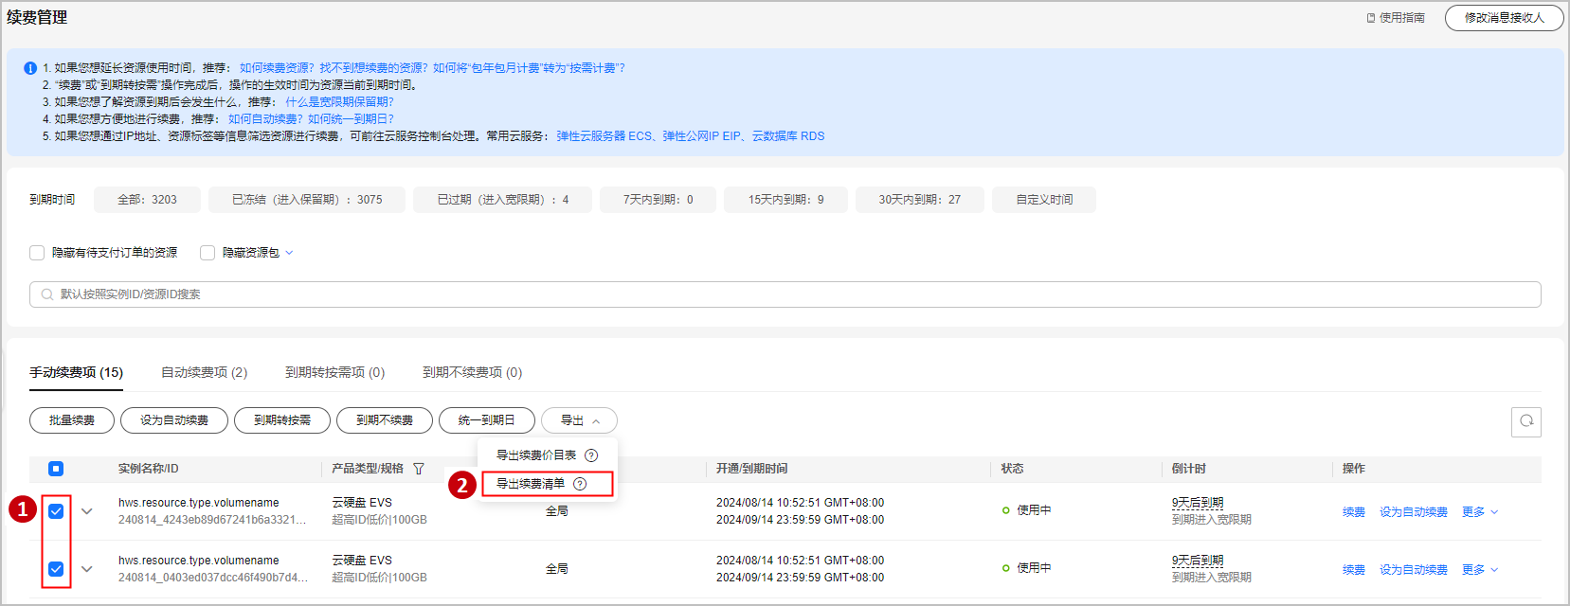
Task: Click the 批量续费 button
Action: (72, 420)
